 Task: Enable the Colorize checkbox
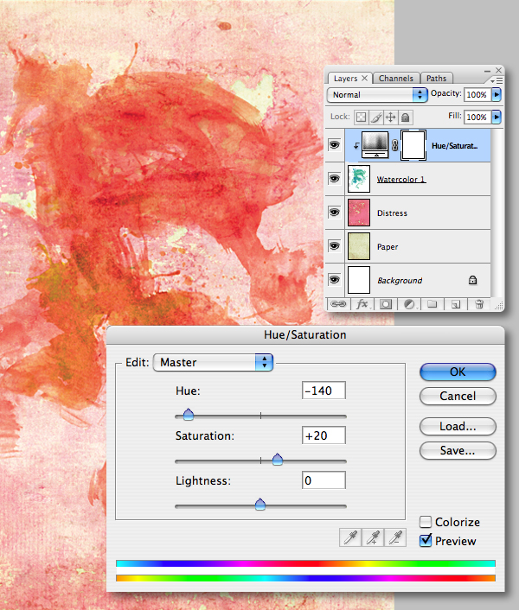tap(426, 522)
